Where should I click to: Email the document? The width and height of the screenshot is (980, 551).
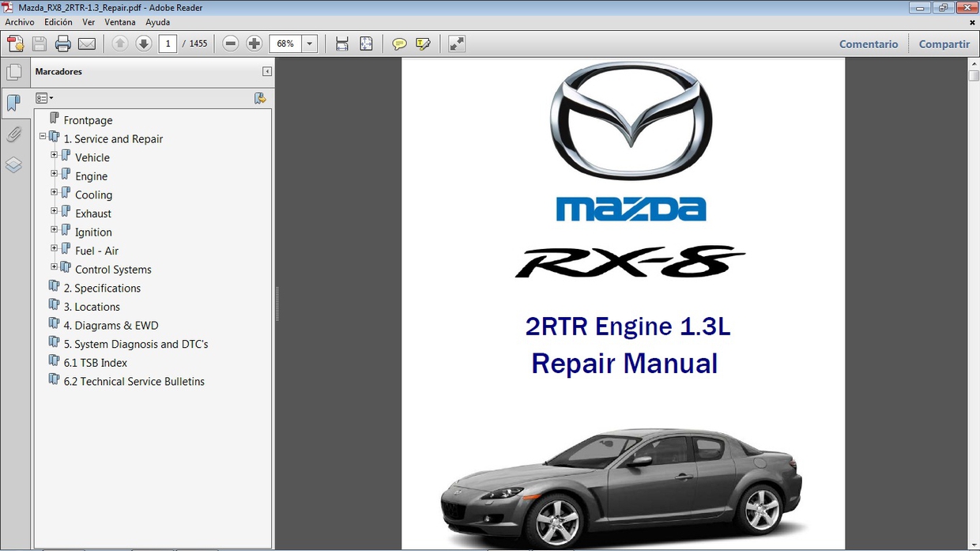85,43
